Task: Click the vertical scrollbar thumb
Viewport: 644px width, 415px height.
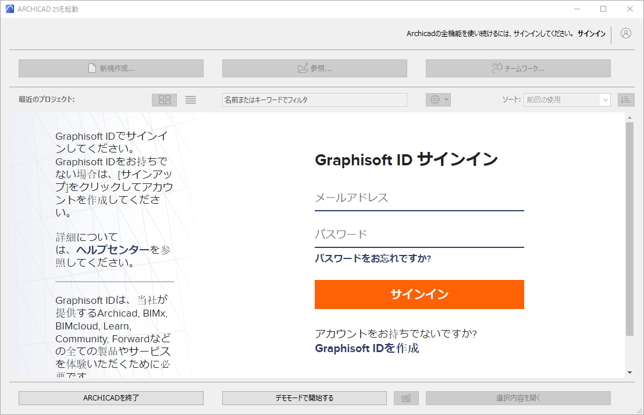Action: [x=629, y=229]
